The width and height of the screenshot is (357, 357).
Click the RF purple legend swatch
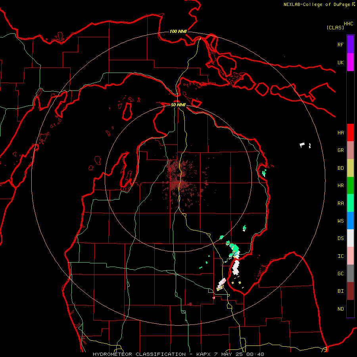point(350,44)
